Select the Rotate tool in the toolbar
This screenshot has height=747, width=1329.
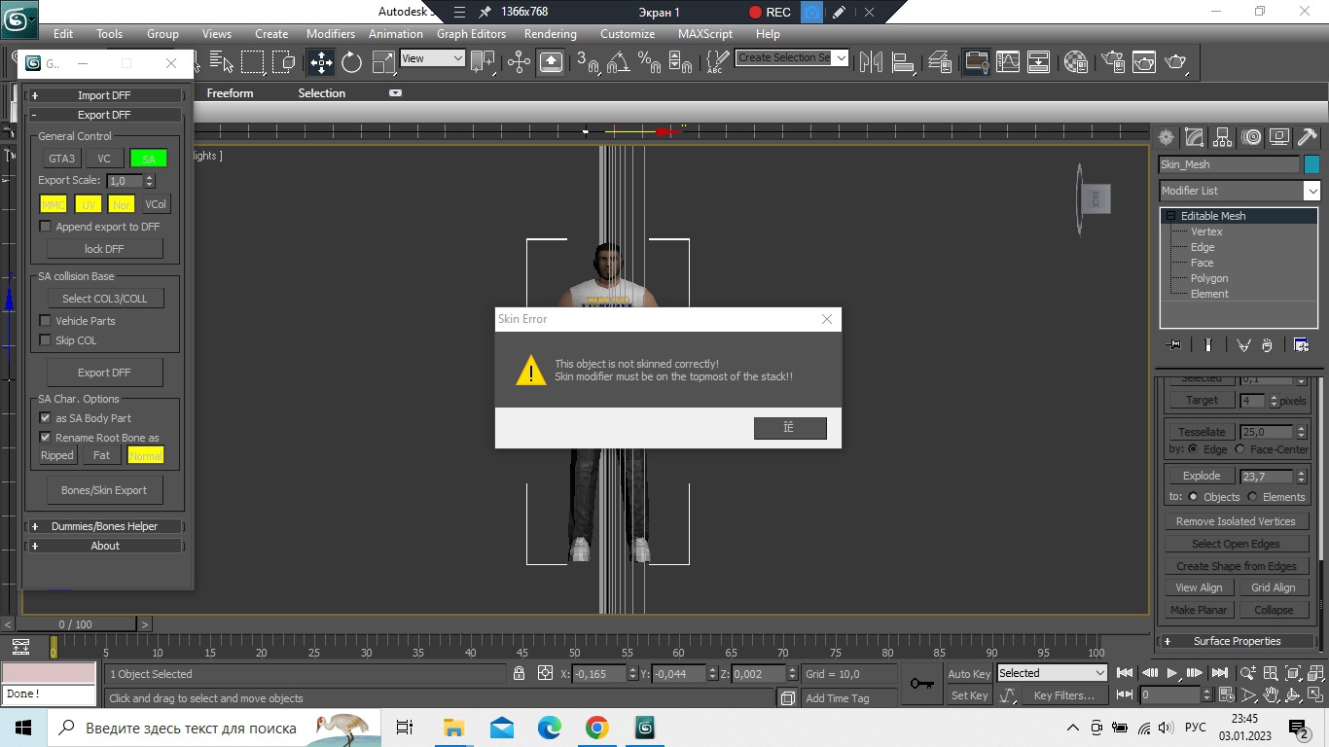pos(351,62)
